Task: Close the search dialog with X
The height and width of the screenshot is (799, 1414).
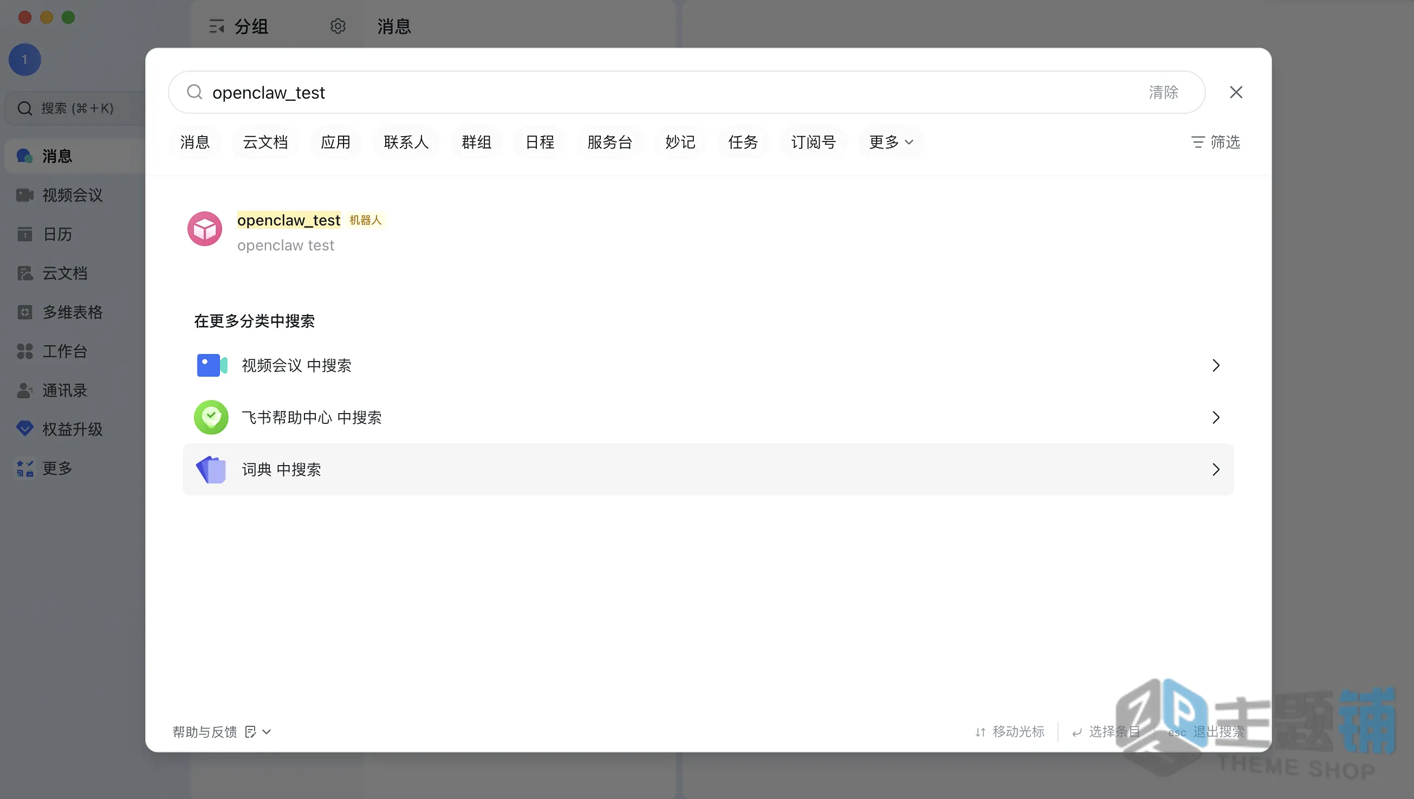Action: [1236, 92]
